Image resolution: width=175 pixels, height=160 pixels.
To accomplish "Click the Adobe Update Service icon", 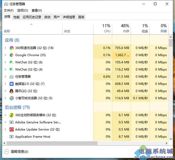I will tap(11, 129).
